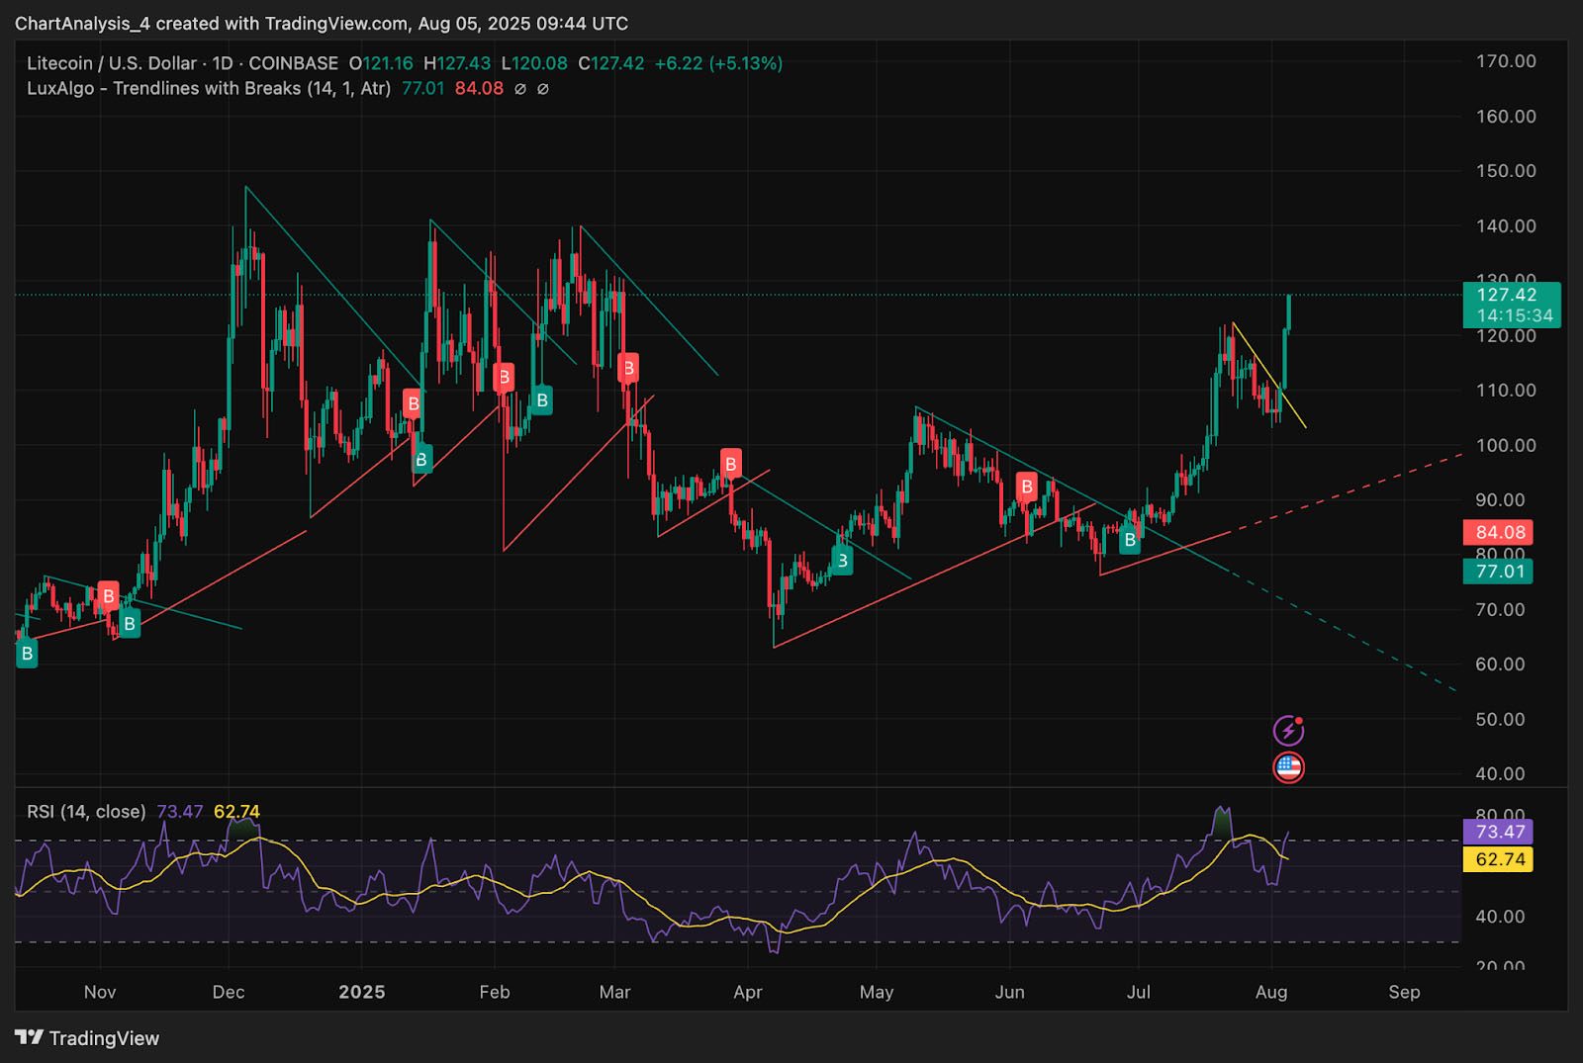This screenshot has height=1063, width=1583.
Task: Click the green 77.01 price axis label
Action: point(1498,572)
